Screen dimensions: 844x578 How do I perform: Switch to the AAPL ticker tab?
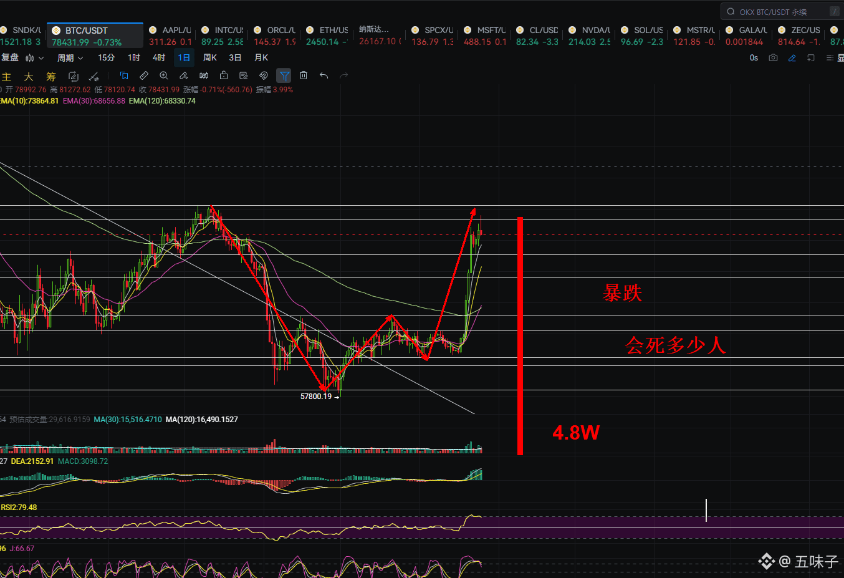[170, 36]
